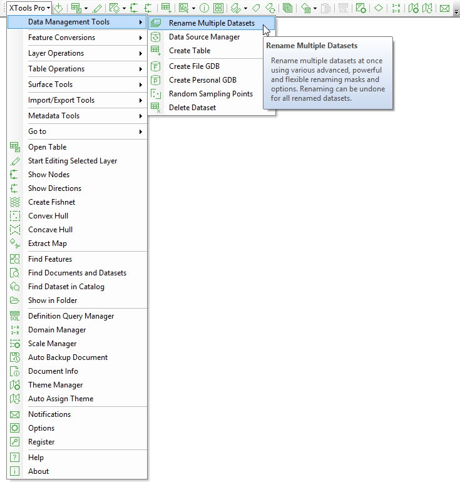Choose Rename Multiple Datasets
460x482 pixels.
coord(212,23)
